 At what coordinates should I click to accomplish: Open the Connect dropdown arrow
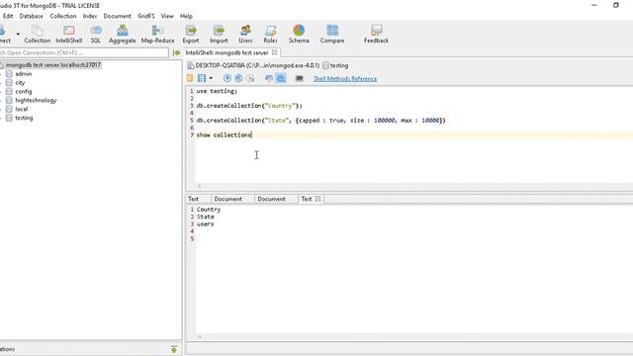click(x=18, y=35)
